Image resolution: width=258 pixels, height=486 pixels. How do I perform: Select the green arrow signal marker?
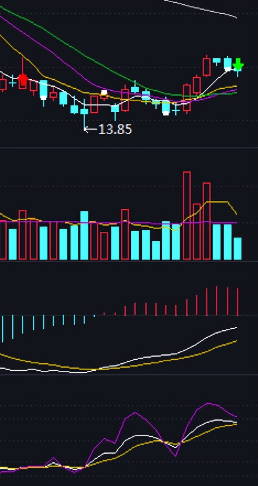(238, 65)
